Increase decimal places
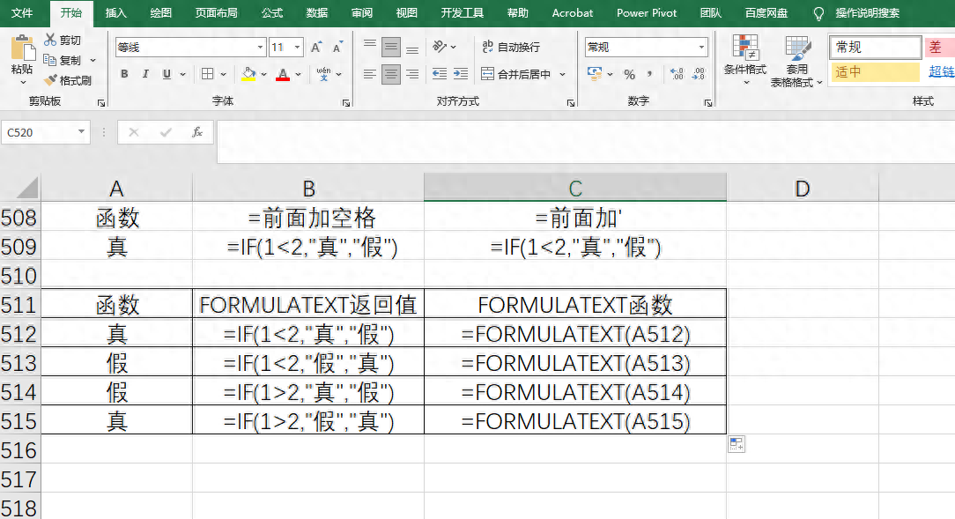The height and width of the screenshot is (519, 955). [x=677, y=74]
